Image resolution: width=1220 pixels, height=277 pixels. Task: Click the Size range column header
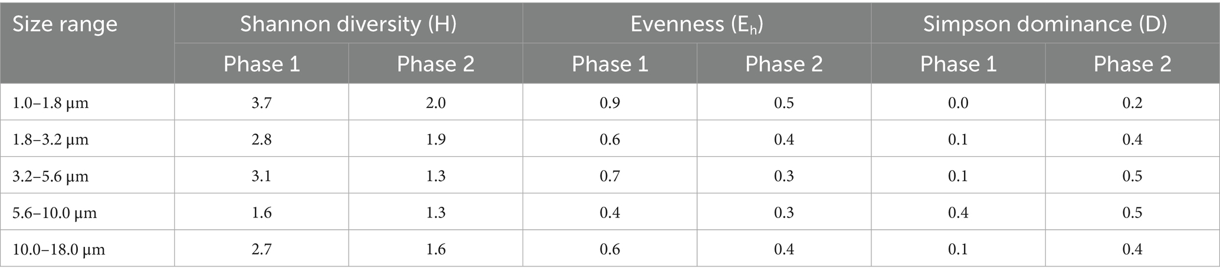pos(65,25)
